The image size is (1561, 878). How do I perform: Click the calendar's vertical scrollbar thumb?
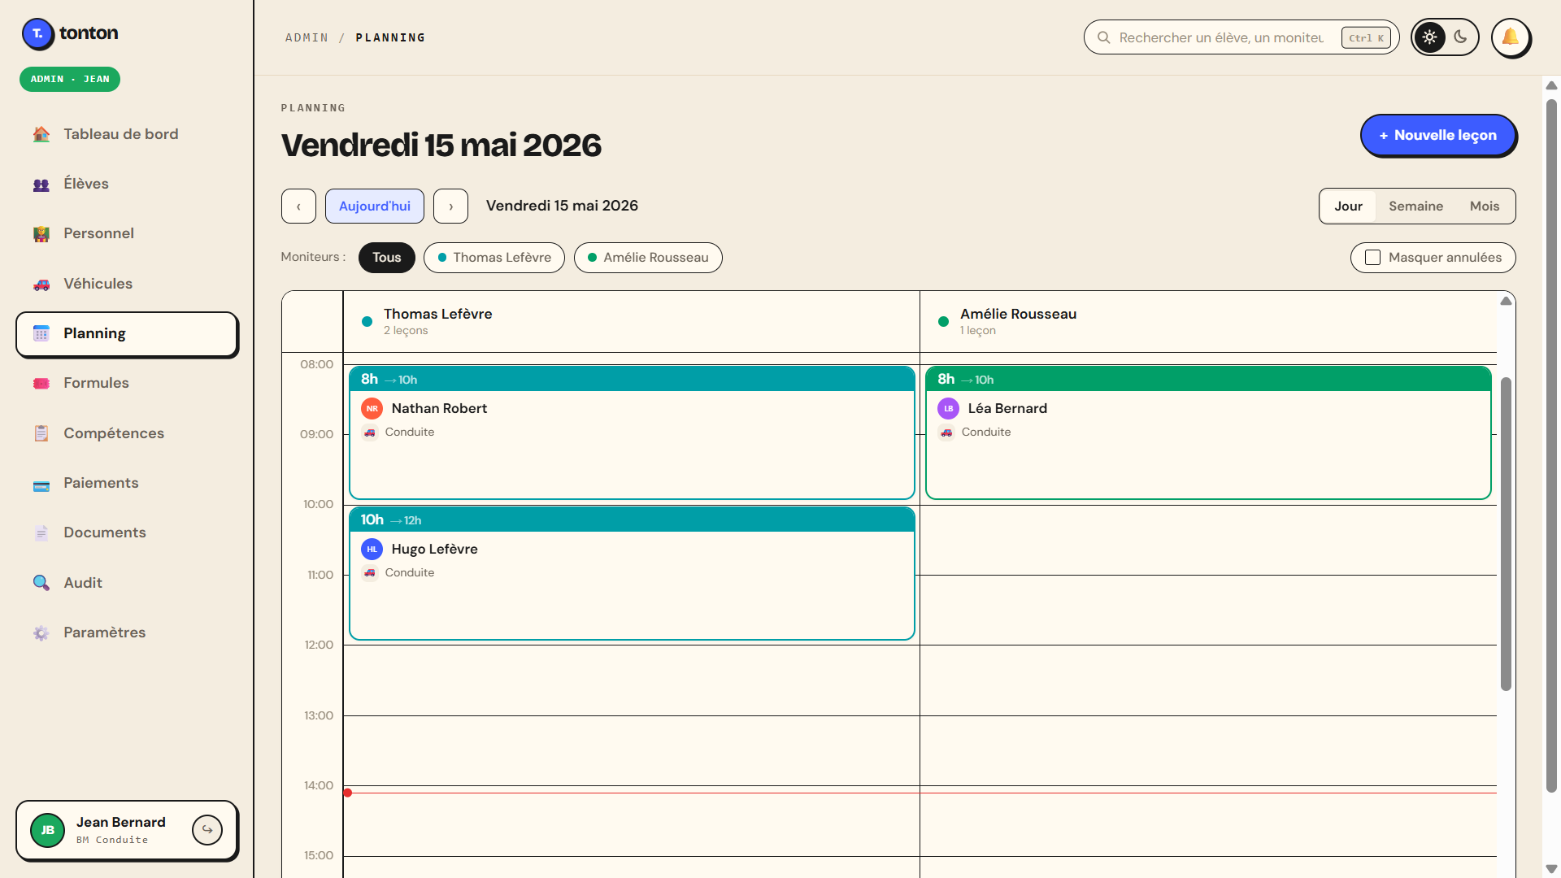pos(1506,534)
